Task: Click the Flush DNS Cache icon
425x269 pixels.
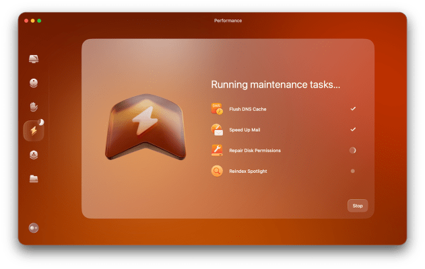Action: click(217, 109)
